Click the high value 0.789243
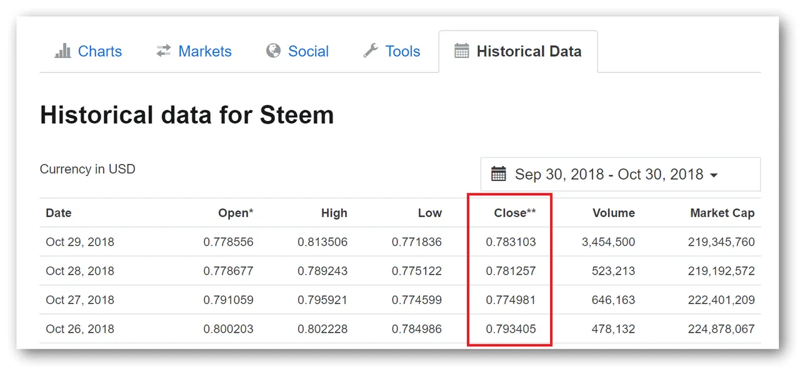This screenshot has height=370, width=800. coord(322,271)
